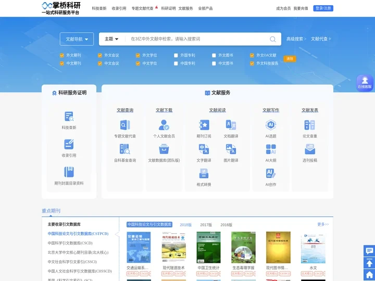Screen dimensions: 375x281
Task: Switch to the 2016版 tab
Action: (226, 225)
